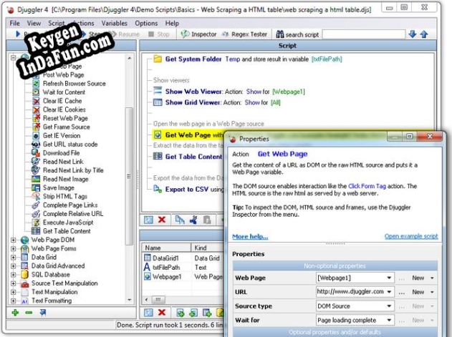The image size is (452, 337).
Task: Click the Export to CSV action icon in the script
Action: pos(158,189)
